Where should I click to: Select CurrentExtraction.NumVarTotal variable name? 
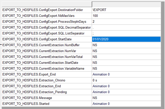click(x=43, y=57)
